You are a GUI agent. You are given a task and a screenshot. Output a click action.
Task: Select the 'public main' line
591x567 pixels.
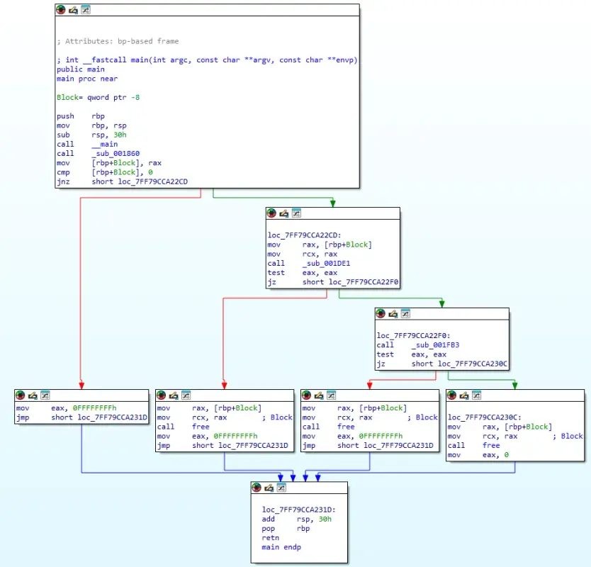(x=81, y=69)
